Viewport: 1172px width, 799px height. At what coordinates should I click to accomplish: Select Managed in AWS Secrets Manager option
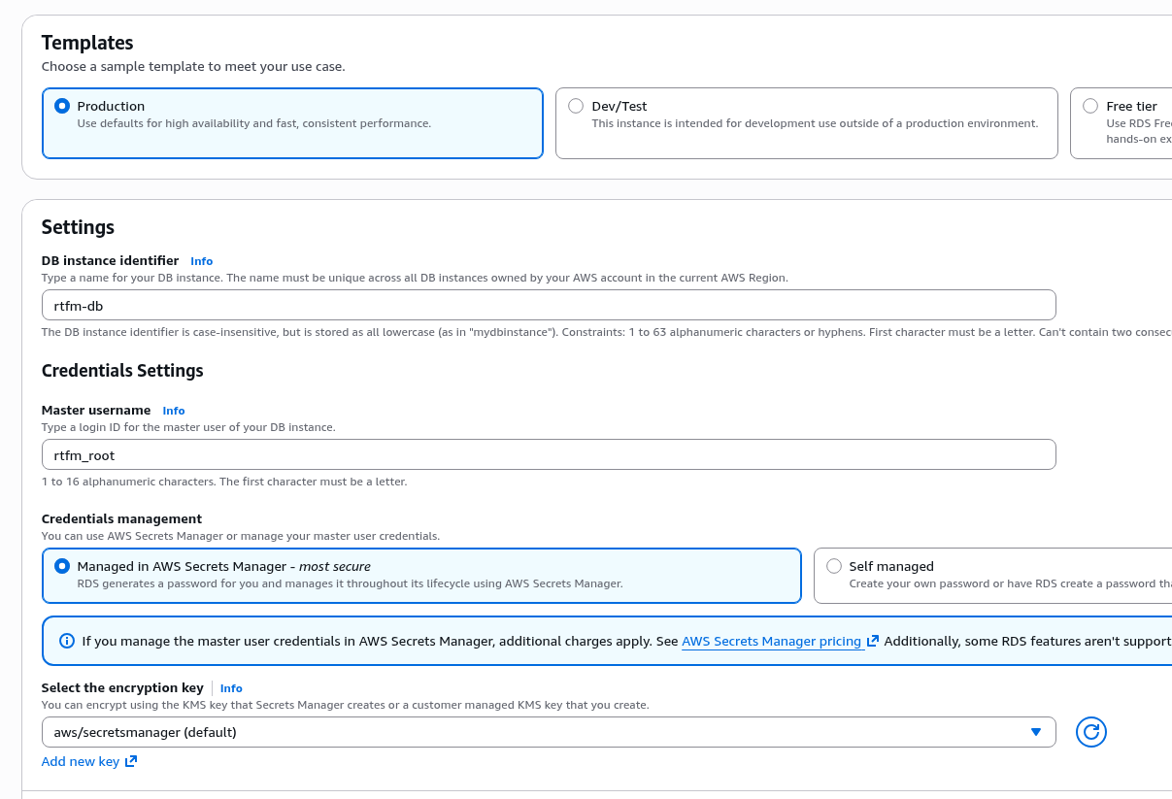coord(62,566)
